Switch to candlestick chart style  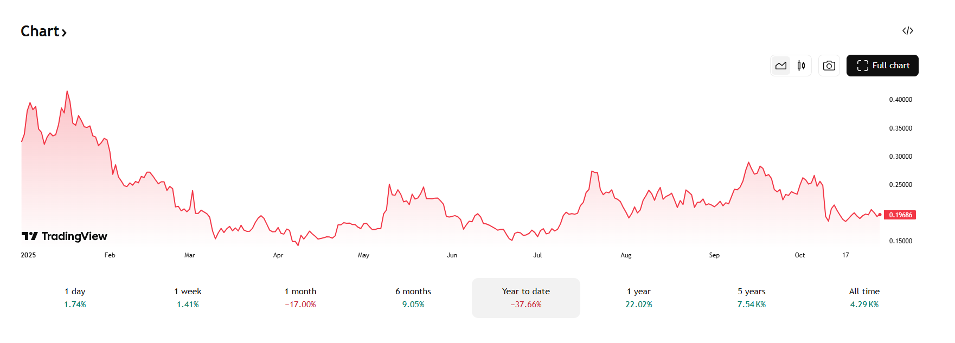(800, 65)
